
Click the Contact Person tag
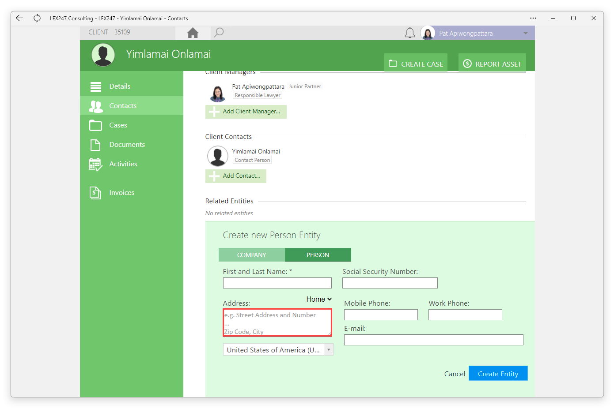point(252,160)
